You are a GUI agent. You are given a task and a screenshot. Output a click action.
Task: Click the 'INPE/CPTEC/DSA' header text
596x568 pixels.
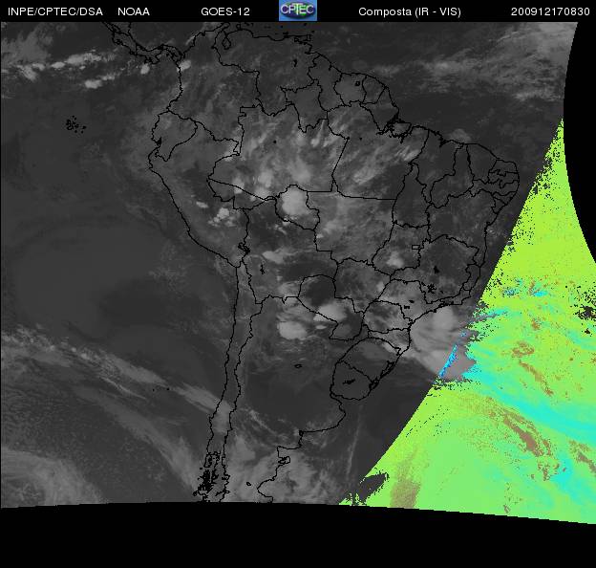pos(55,11)
